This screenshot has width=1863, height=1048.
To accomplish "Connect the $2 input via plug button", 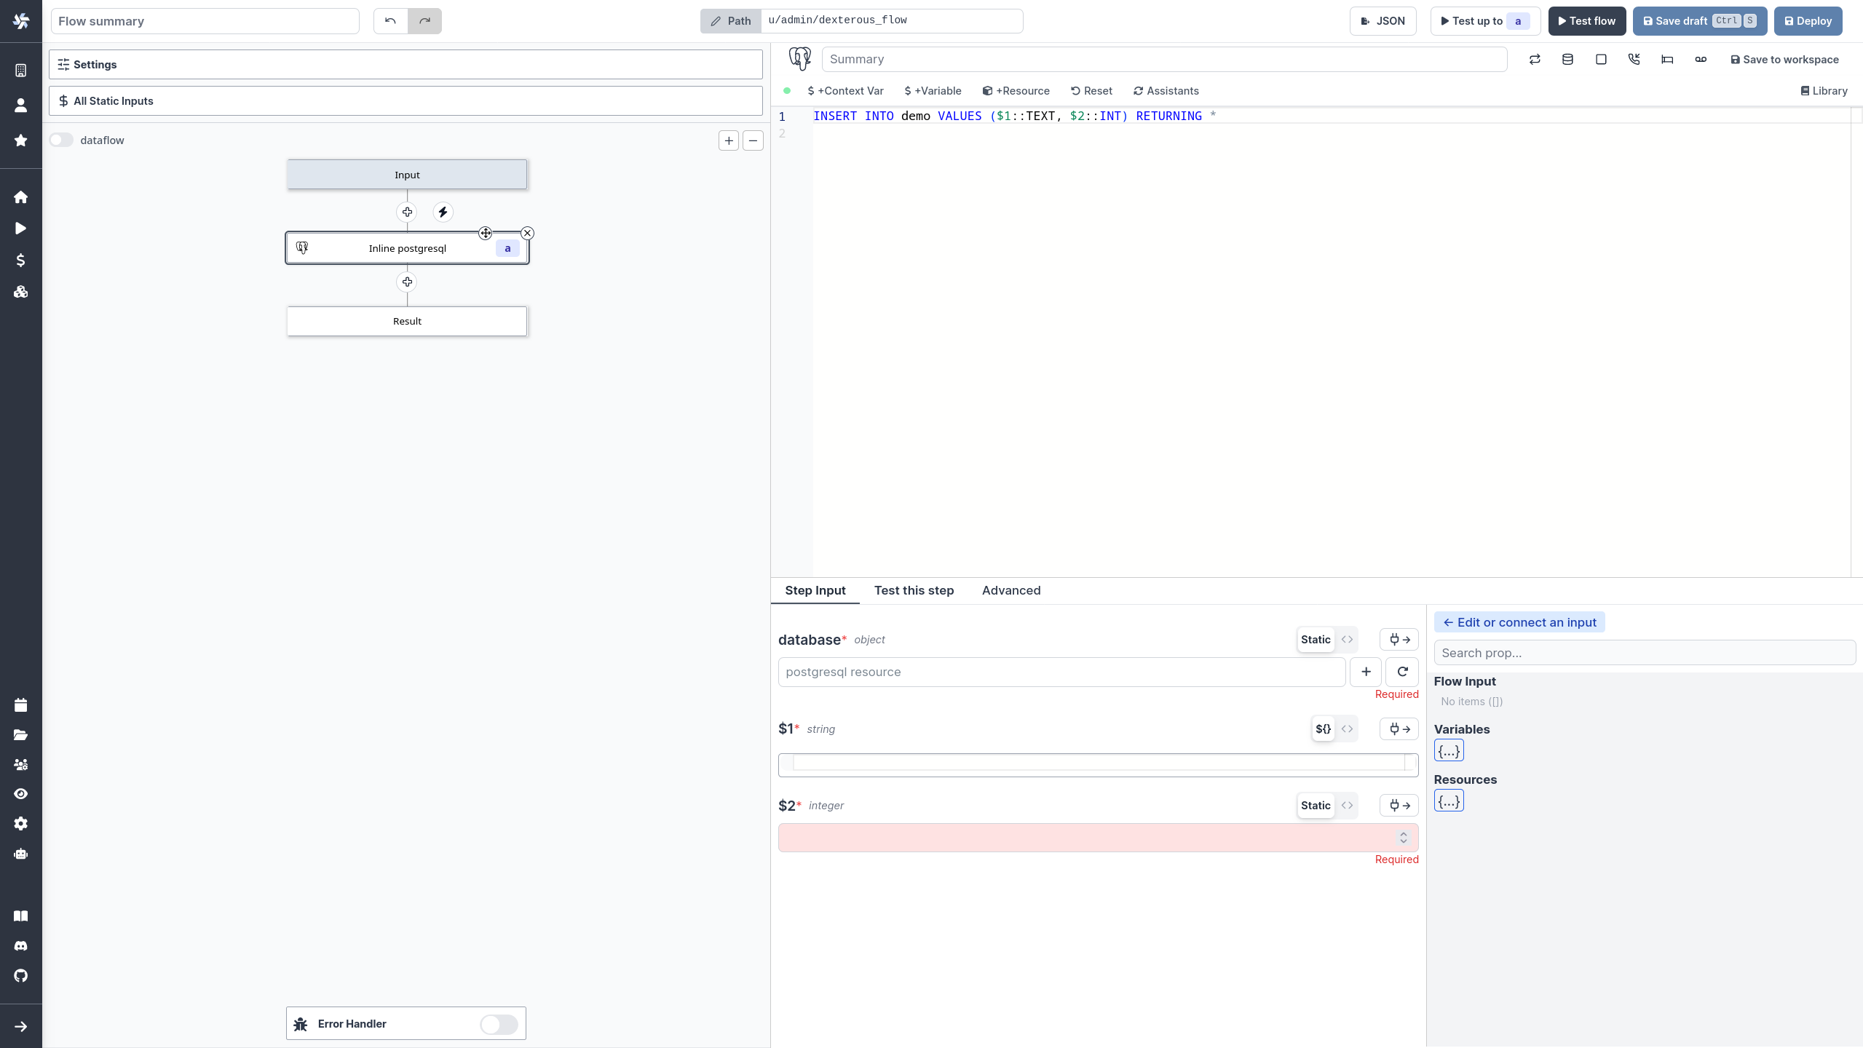I will click(1399, 806).
